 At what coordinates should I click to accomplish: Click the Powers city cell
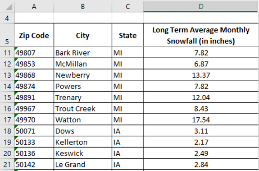83,86
